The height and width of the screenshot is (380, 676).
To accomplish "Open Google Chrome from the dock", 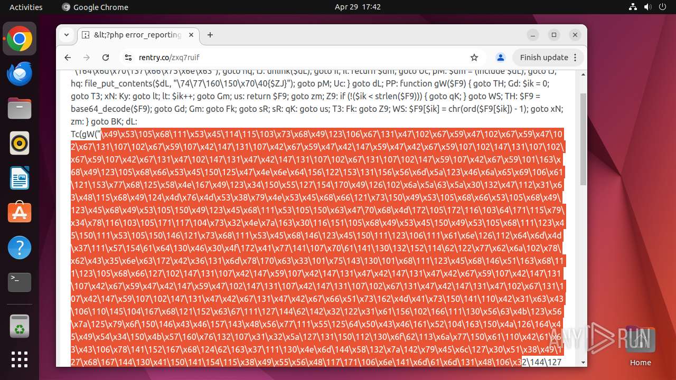I will click(20, 39).
